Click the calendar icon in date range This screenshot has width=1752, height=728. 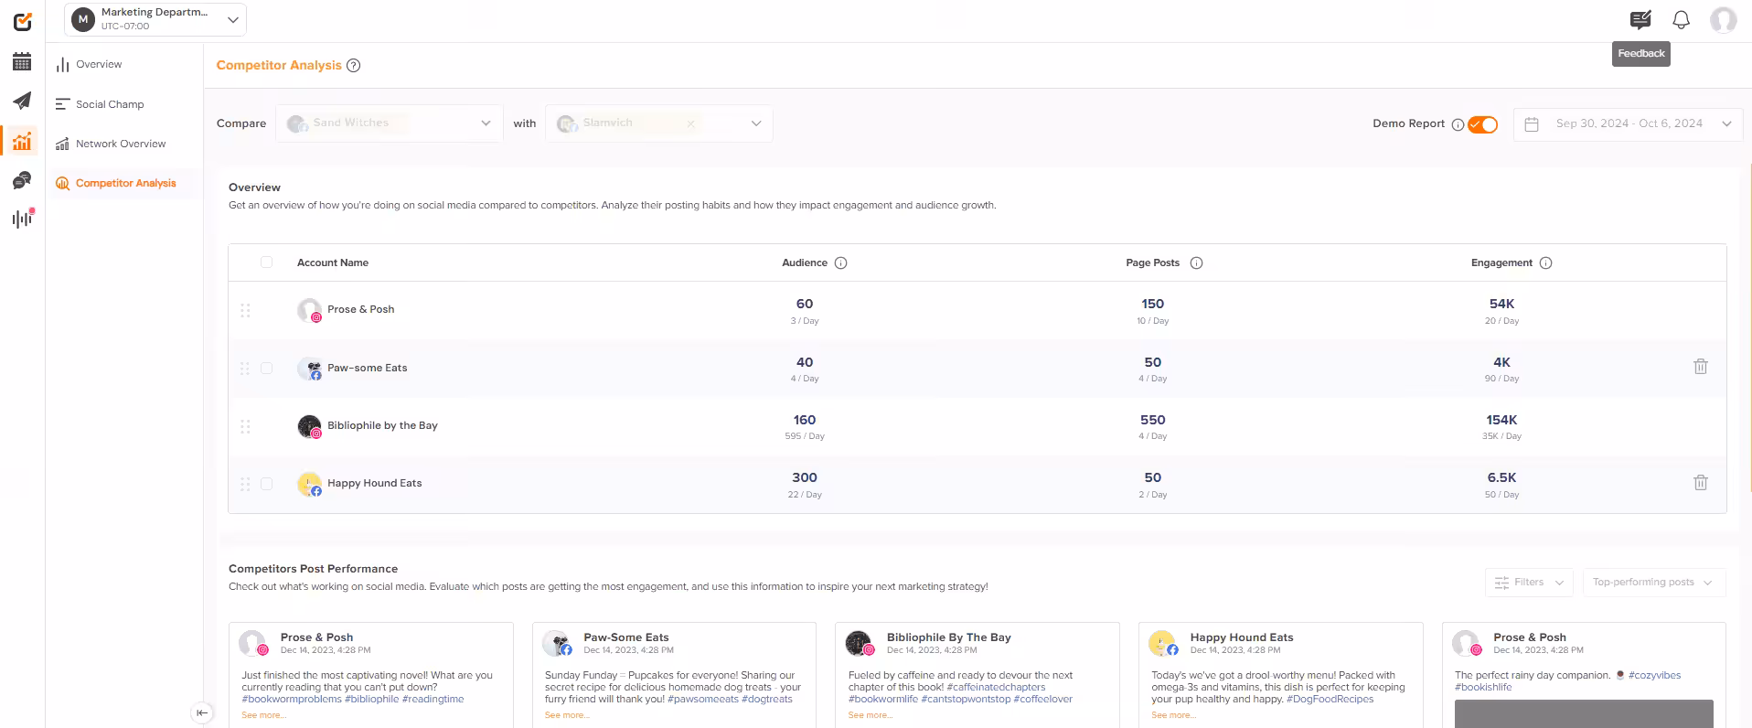point(1533,123)
